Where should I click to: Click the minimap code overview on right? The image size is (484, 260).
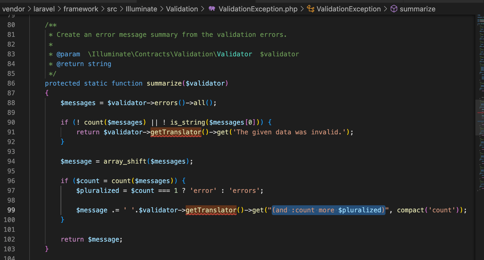(x=480, y=103)
